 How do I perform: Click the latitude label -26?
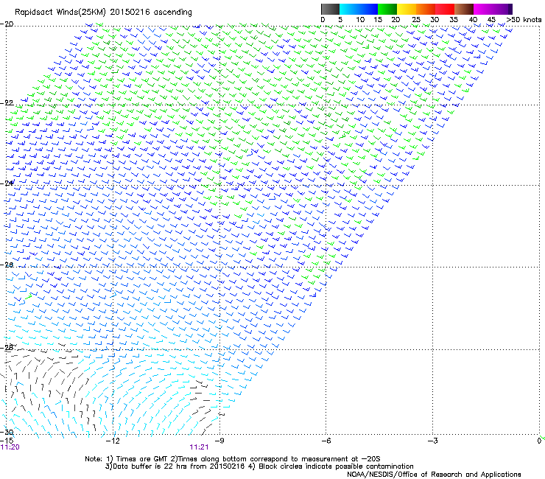tap(7, 265)
